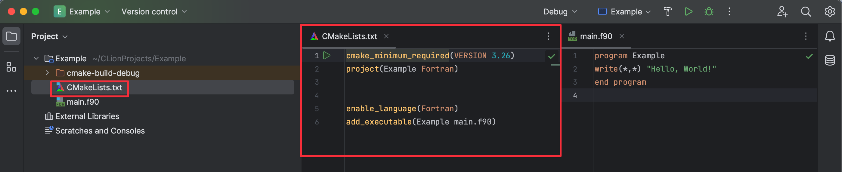Collapse the Example project root node
This screenshot has width=842, height=172.
36,58
